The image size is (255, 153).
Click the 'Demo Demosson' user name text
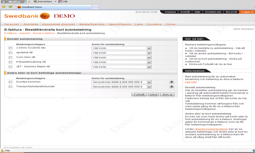244,29
